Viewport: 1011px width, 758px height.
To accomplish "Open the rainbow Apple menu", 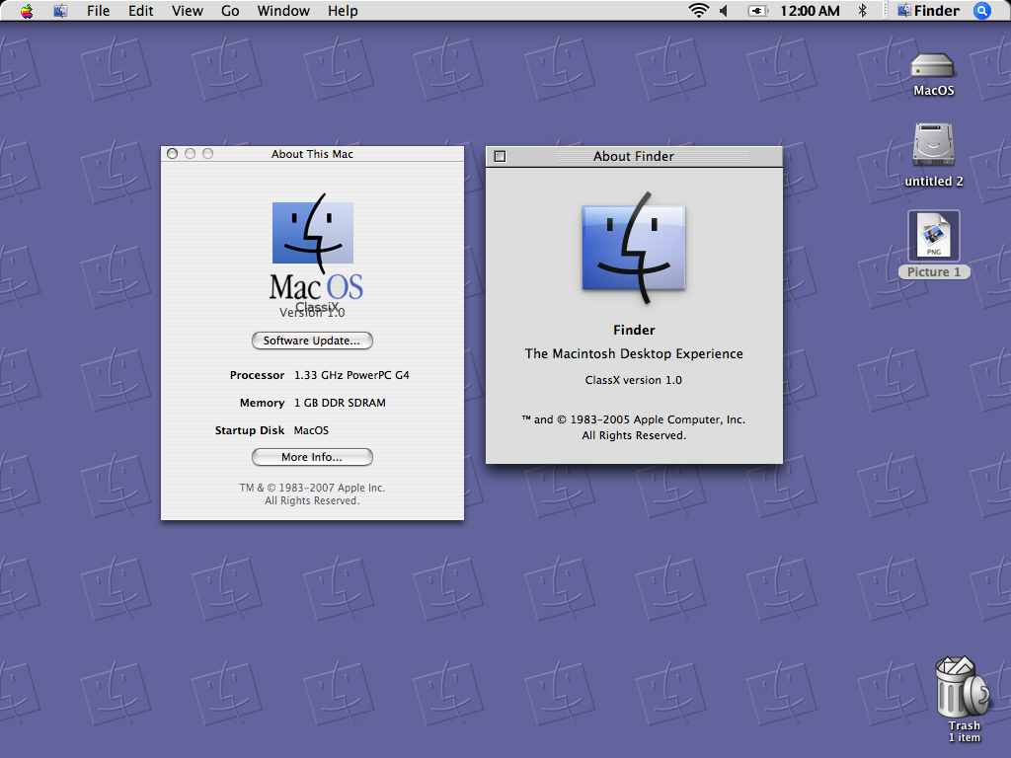I will (27, 11).
